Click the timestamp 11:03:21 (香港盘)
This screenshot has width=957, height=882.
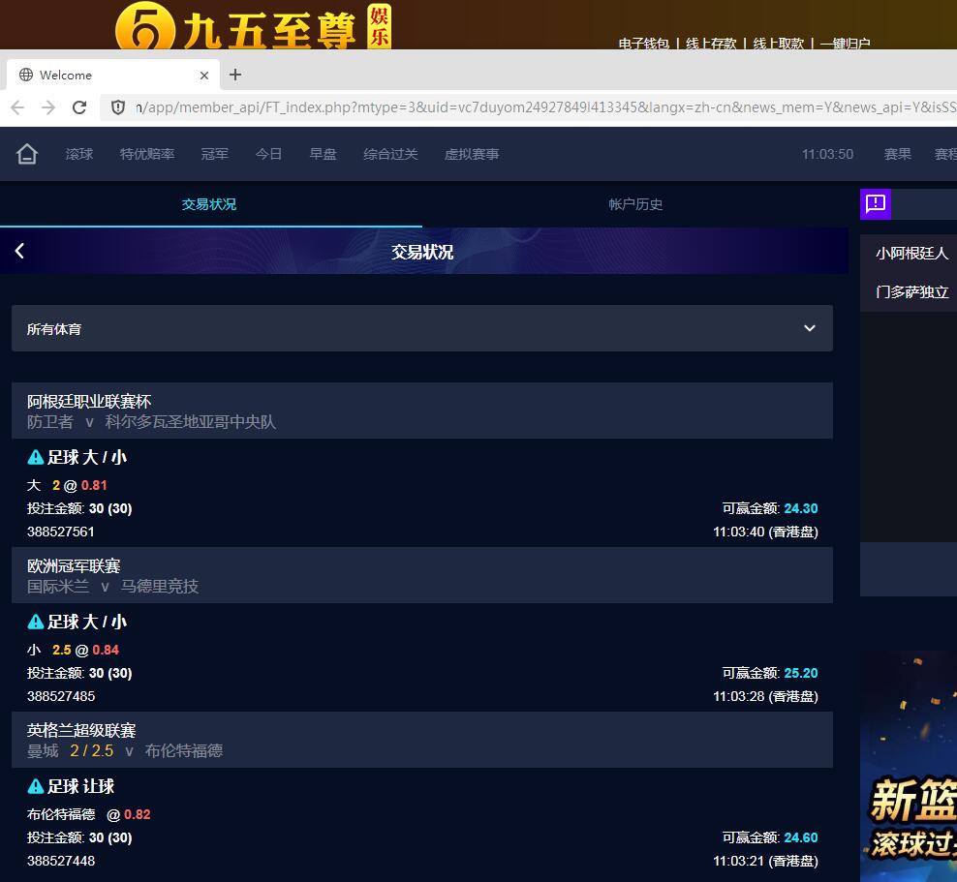pos(765,862)
